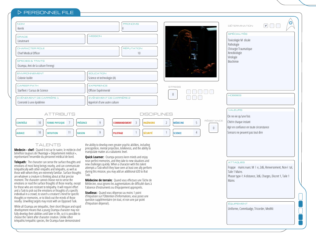
Task: Edit the Science discipline value
Action: coord(197,132)
